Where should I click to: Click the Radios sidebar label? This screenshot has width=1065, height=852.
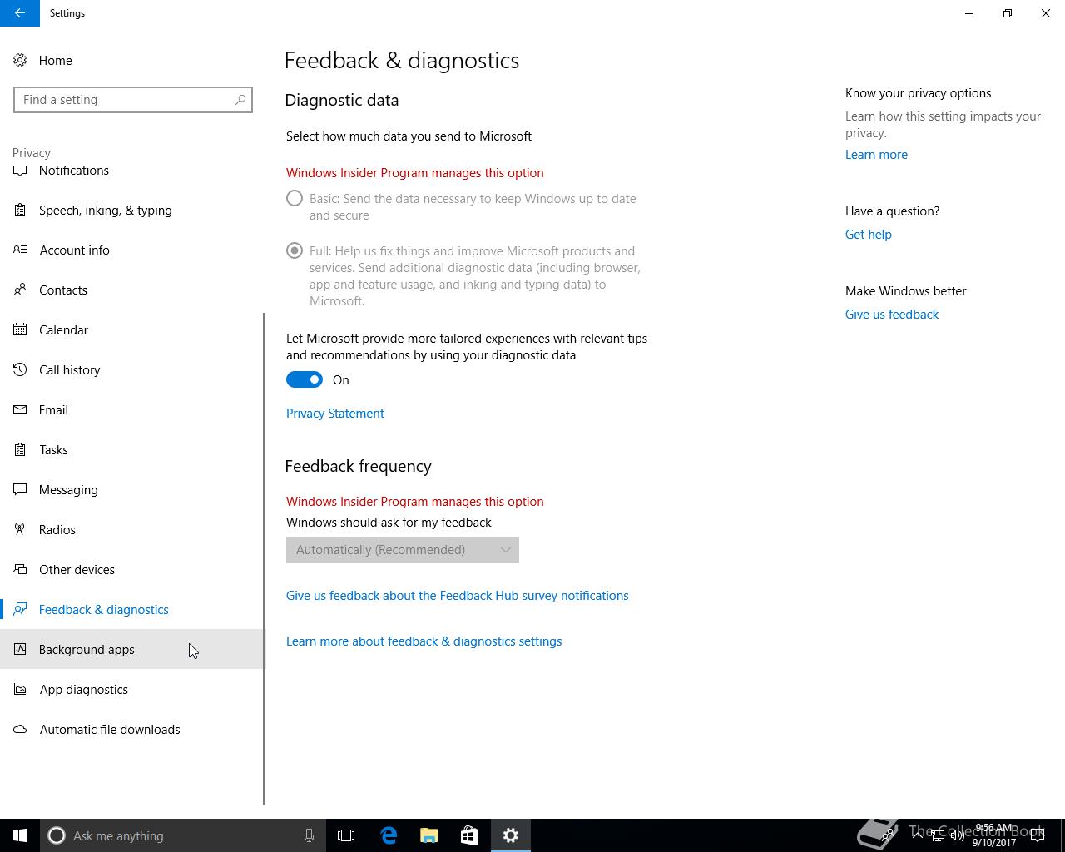click(57, 530)
